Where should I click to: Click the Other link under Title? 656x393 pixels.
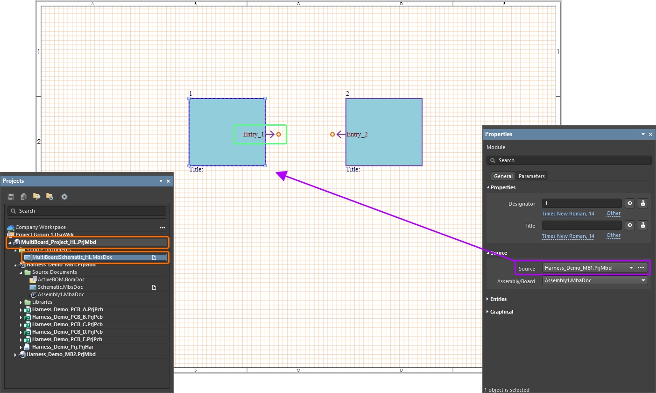coord(613,236)
